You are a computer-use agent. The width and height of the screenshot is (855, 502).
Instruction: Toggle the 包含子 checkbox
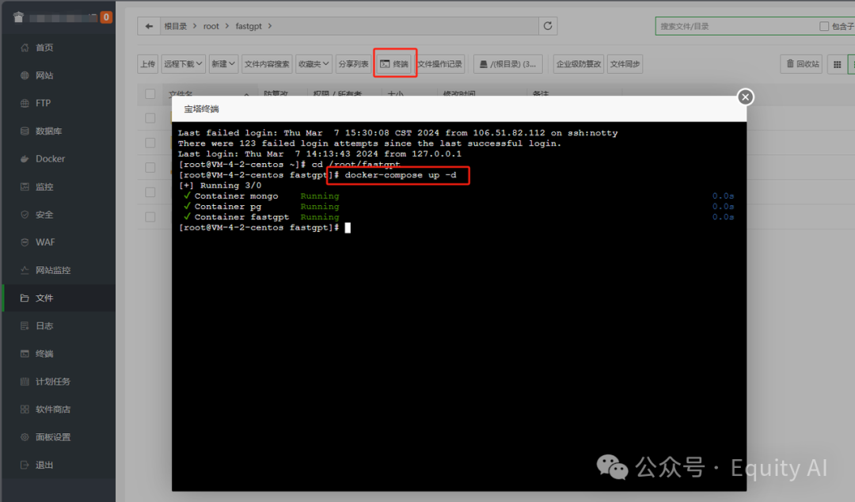pos(824,26)
